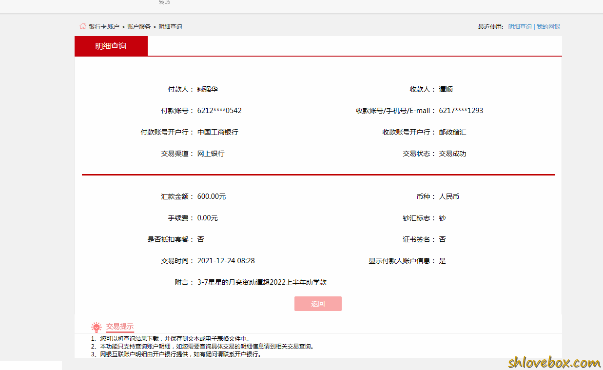Click the 是否抵扣套餐 label
603x370 pixels.
coord(171,239)
